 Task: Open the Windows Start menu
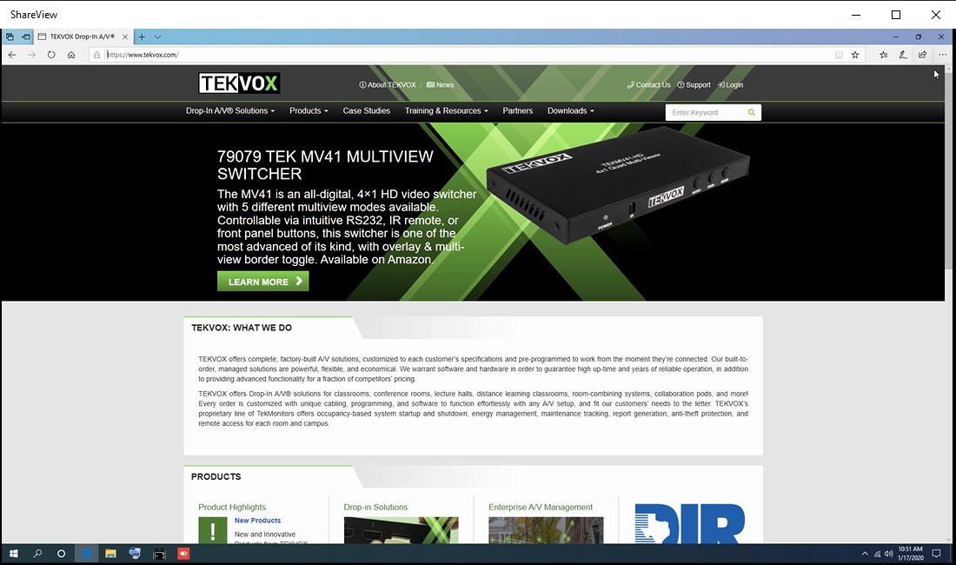pyautogui.click(x=13, y=554)
